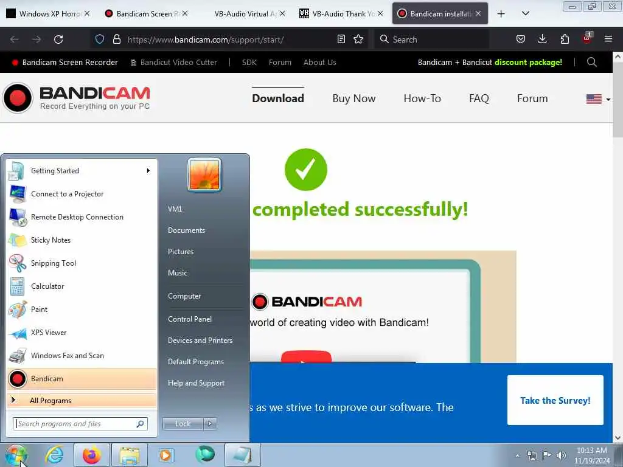Open Firefox extensions menu
623x467 pixels.
tap(565, 40)
